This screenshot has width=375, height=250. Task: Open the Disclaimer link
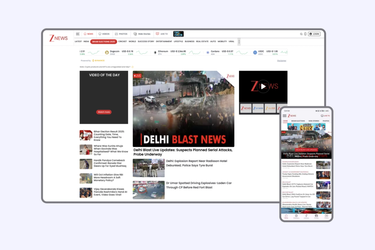coord(282,61)
